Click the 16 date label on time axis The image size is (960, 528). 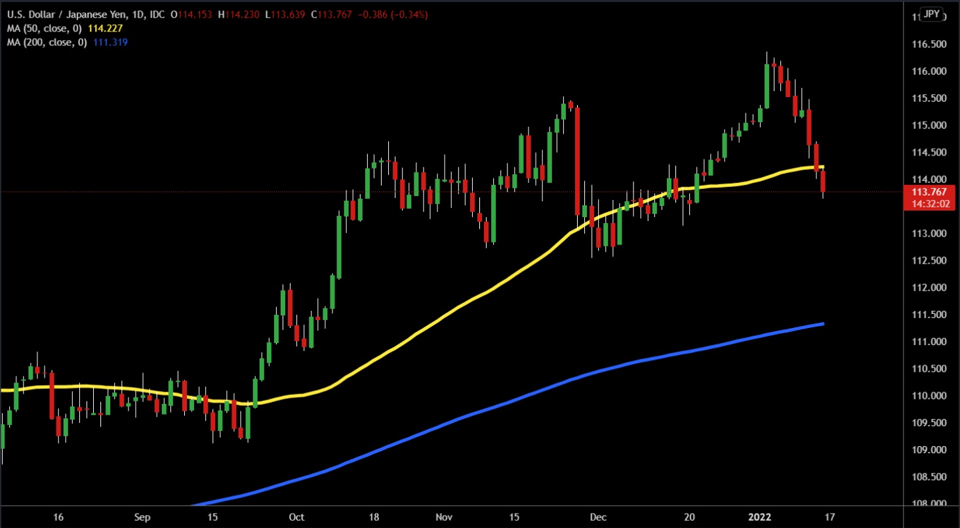(58, 518)
